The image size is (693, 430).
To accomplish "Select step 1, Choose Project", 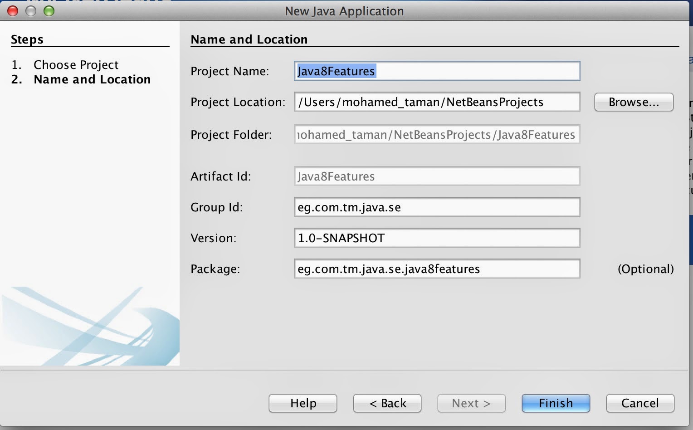I will (76, 65).
